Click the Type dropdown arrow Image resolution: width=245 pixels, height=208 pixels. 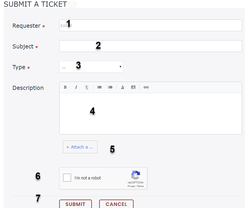click(x=120, y=67)
